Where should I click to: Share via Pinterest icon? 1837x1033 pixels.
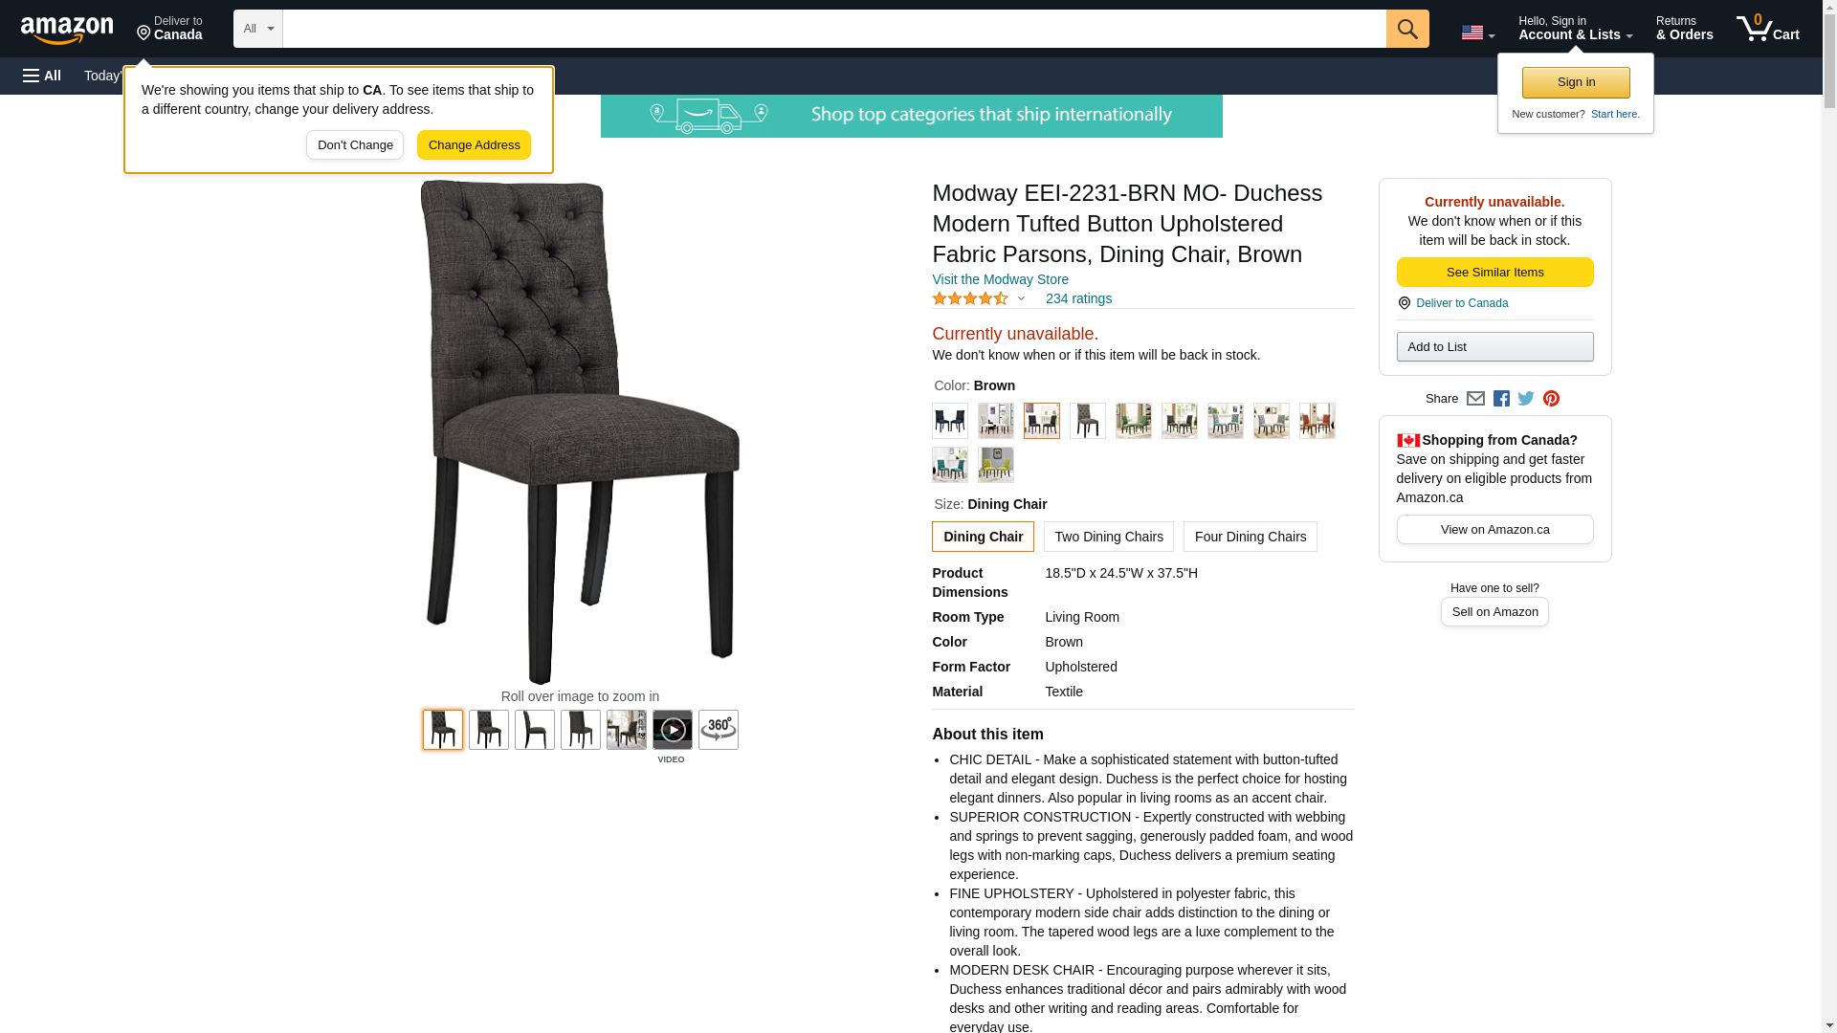click(1551, 399)
